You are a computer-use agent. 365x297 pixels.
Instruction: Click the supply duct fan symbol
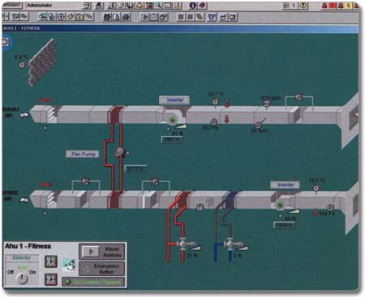tap(280, 206)
